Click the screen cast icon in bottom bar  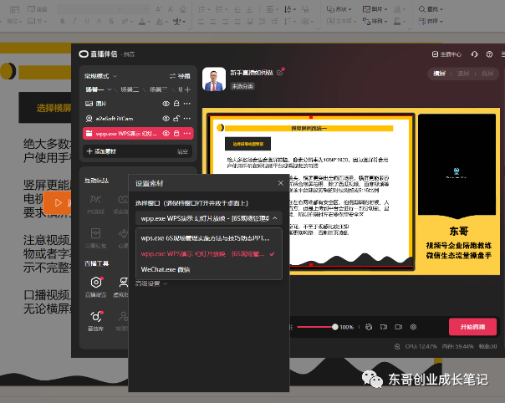[x=383, y=327]
